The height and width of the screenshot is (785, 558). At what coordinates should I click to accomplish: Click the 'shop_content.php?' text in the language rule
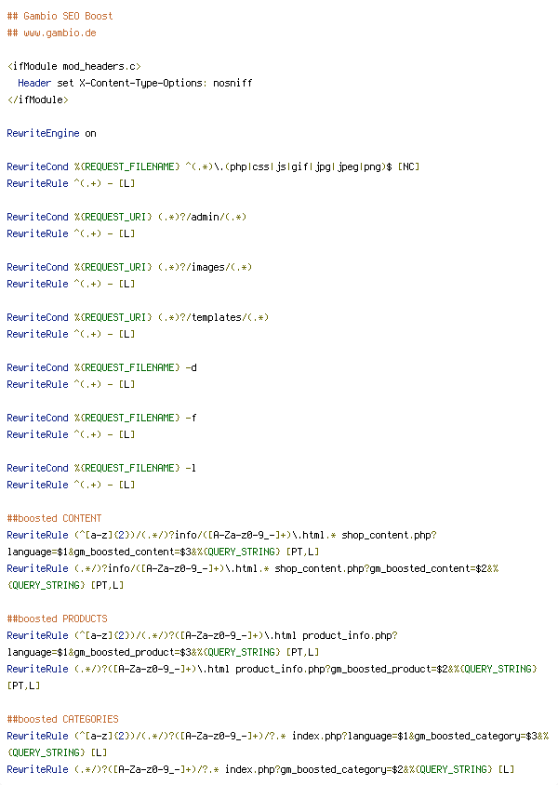[389, 535]
